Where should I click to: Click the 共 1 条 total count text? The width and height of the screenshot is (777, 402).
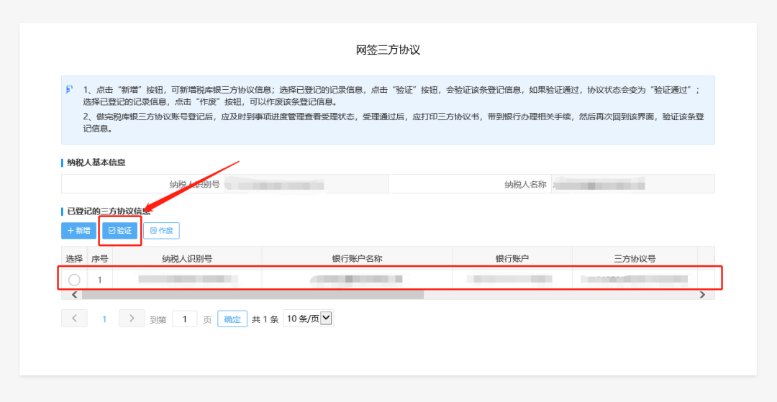pyautogui.click(x=265, y=319)
